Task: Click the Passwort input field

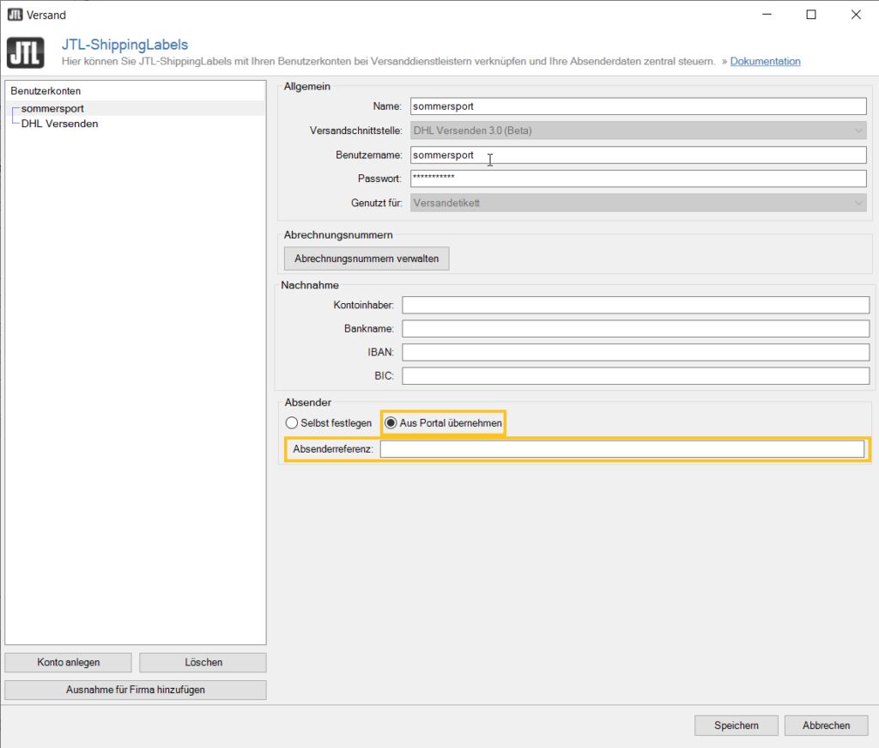Action: pyautogui.click(x=639, y=179)
